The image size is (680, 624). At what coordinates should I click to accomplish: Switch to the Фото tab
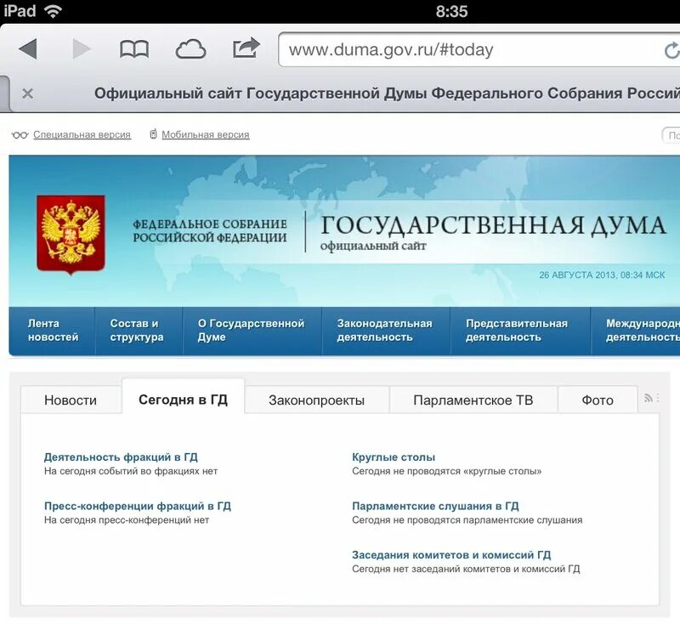point(598,400)
